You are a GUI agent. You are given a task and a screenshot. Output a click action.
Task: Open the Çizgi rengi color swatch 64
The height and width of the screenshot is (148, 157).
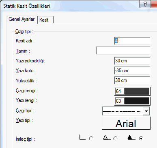click(132, 91)
